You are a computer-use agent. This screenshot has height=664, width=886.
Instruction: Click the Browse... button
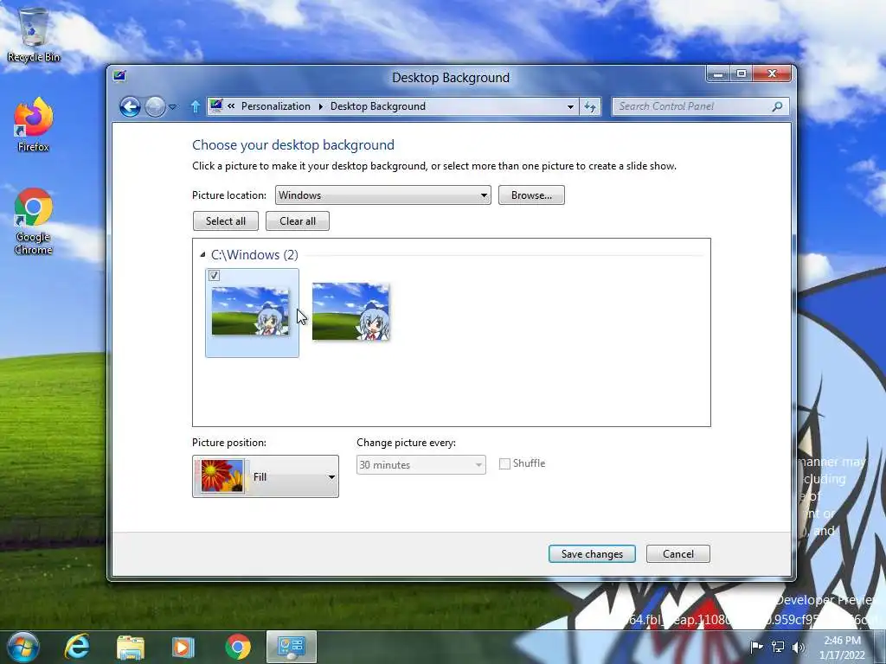coord(531,195)
